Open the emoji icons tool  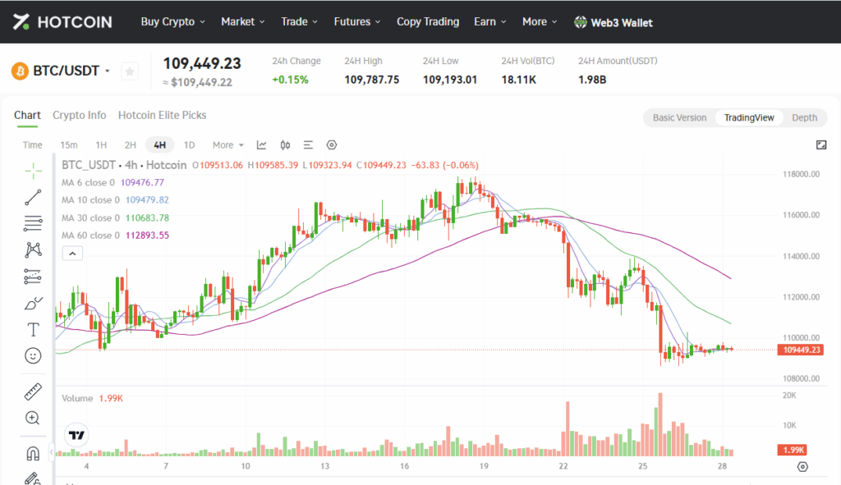[x=33, y=356]
